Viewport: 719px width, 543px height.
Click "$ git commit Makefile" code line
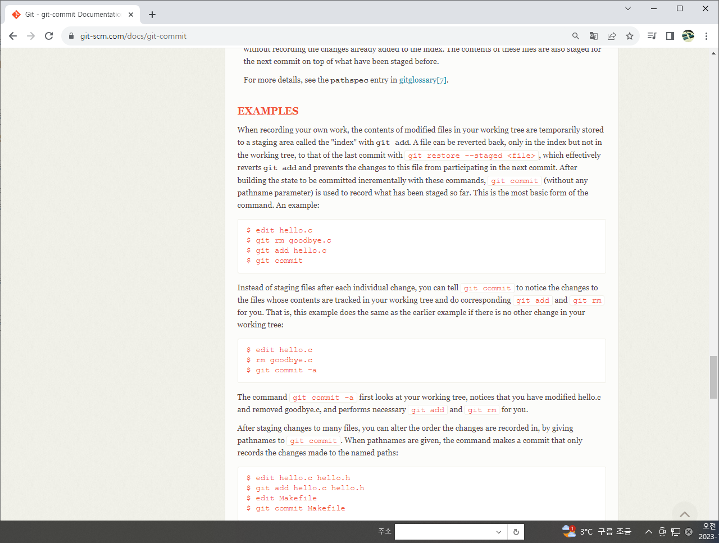295,508
